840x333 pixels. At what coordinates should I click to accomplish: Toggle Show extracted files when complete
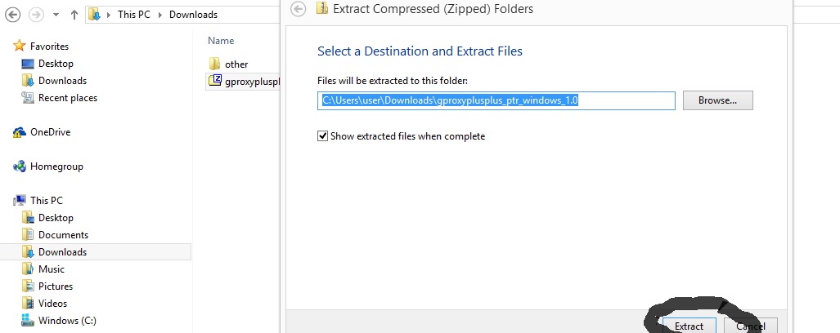click(322, 136)
